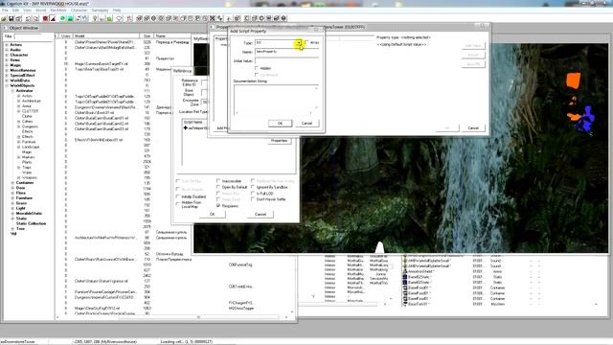Click the green square toolbar icon
This screenshot has width=613, height=345.
click(x=109, y=18)
